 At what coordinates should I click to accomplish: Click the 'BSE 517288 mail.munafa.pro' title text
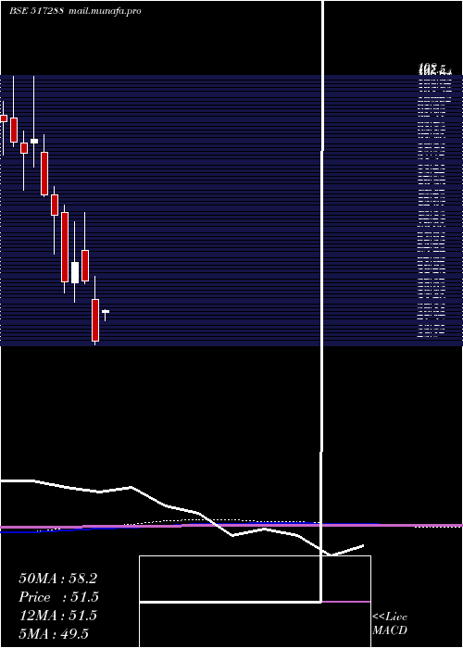[75, 11]
